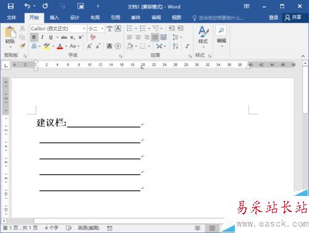Collapse the ribbon with the up chevron
The height and width of the screenshot is (233, 309).
pyautogui.click(x=303, y=56)
